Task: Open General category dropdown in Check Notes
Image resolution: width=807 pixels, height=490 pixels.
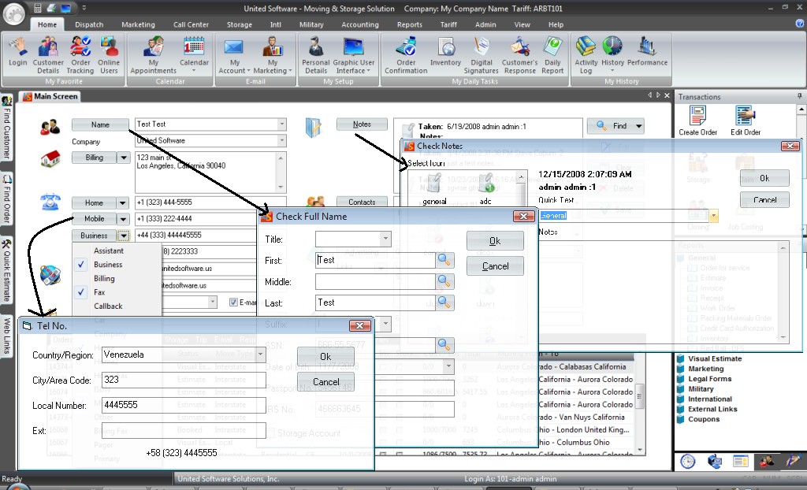Action: 713,216
